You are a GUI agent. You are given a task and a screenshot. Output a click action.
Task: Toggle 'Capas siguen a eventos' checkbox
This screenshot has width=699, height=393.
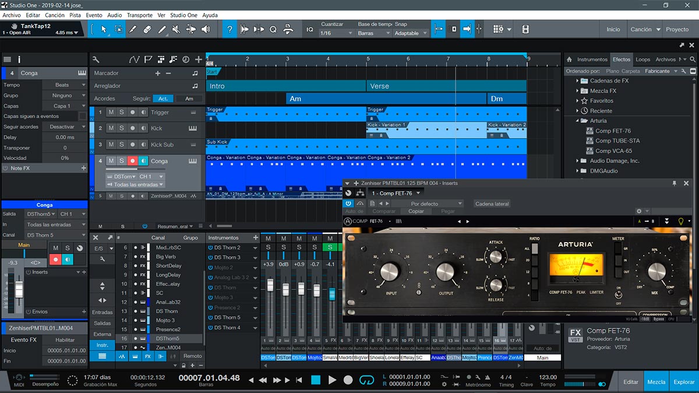coord(82,116)
